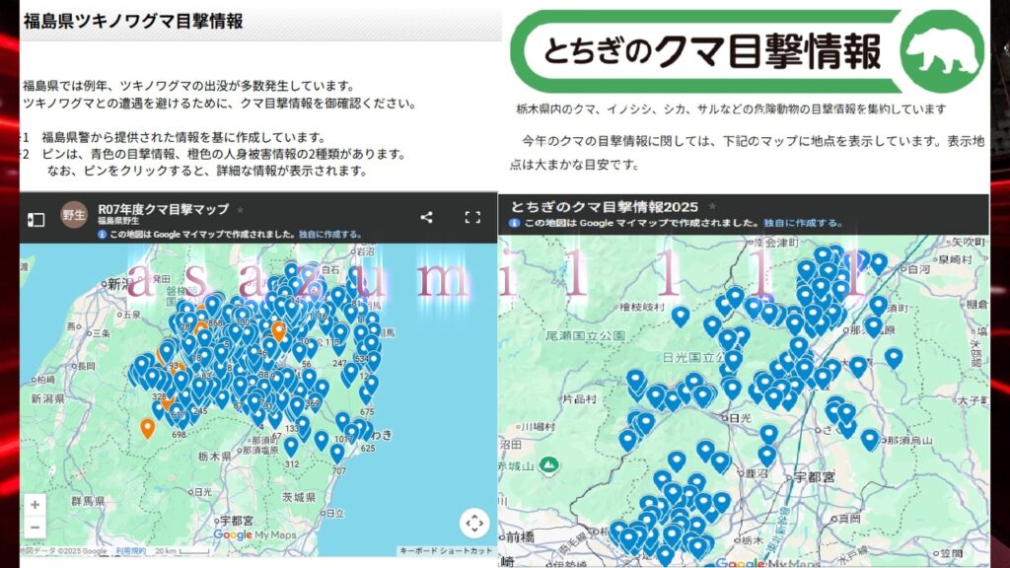Screen dimensions: 1010x568
Task: Open キーボード ショートカット on Fukushima map
Action: coord(445,550)
